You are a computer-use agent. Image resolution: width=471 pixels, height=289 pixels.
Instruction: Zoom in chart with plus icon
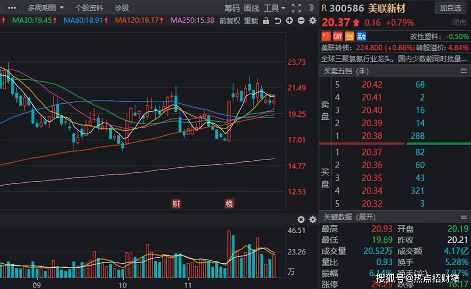pos(290,21)
